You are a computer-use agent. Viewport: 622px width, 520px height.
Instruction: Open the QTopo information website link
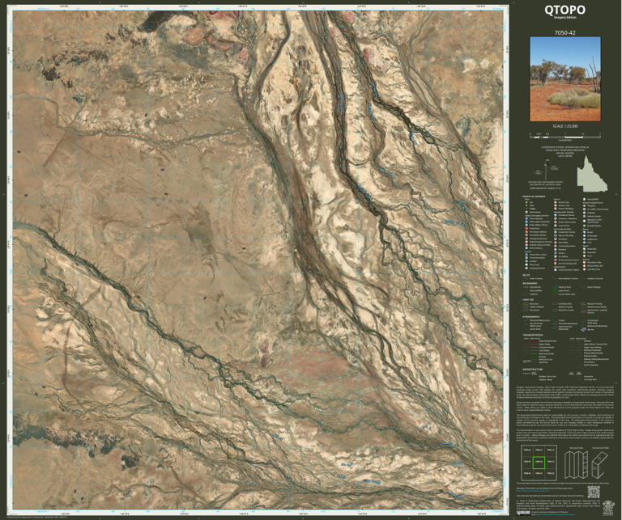pyautogui.click(x=533, y=491)
